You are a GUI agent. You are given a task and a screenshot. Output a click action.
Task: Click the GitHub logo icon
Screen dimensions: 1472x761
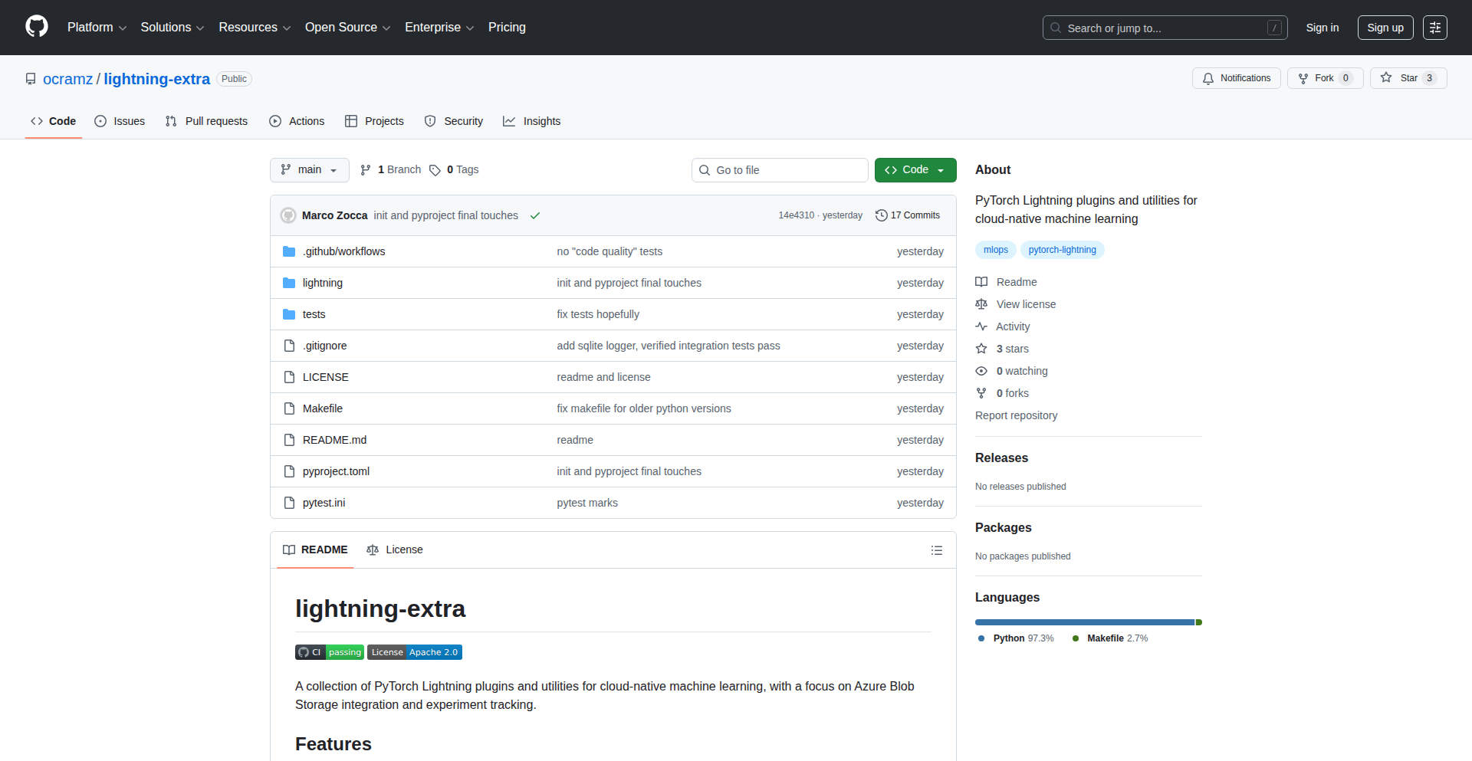pos(37,27)
